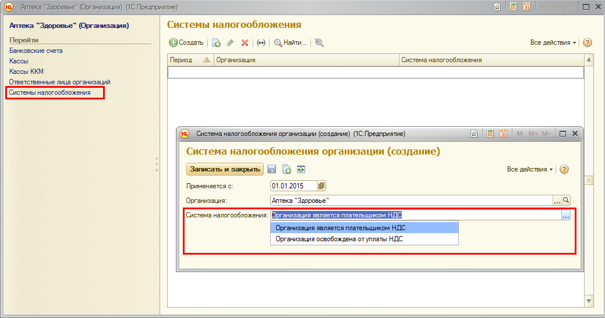The width and height of the screenshot is (605, 318).
Task: Open date picker next to Применяется с field
Action: [x=321, y=186]
